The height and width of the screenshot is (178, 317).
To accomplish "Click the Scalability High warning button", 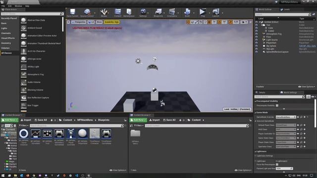I will tap(111, 22).
